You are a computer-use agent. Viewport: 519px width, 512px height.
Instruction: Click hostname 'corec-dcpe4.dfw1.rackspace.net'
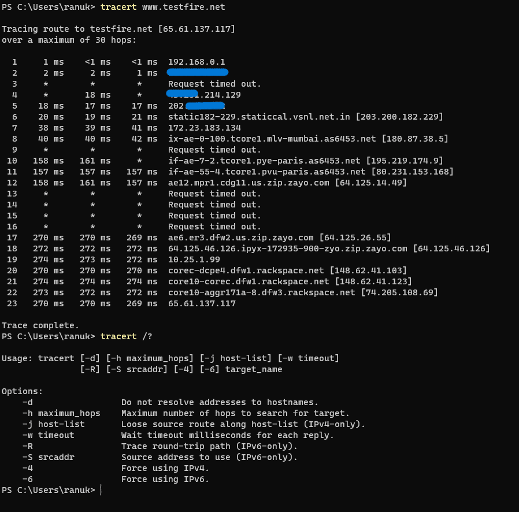point(246,270)
